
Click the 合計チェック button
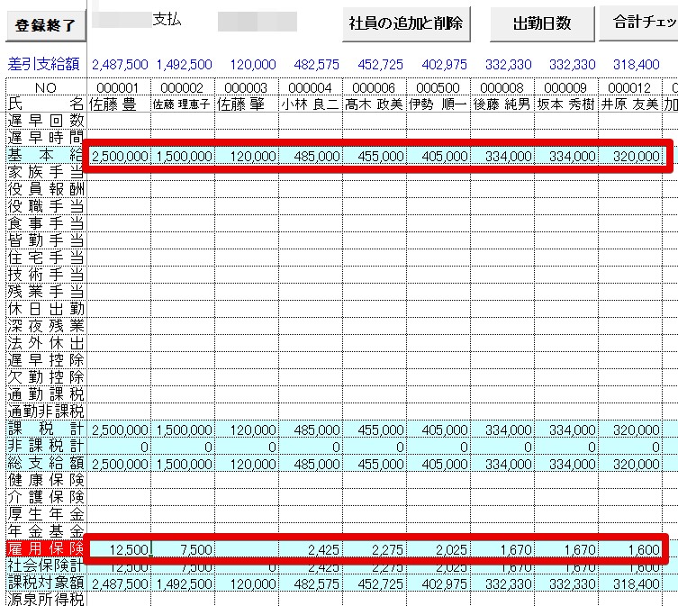pos(640,22)
